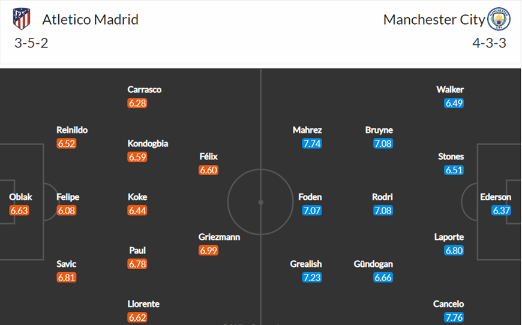Screen dimensions: 522x325
Task: Select Rodri's 7.08 rating badge
Action: (383, 210)
